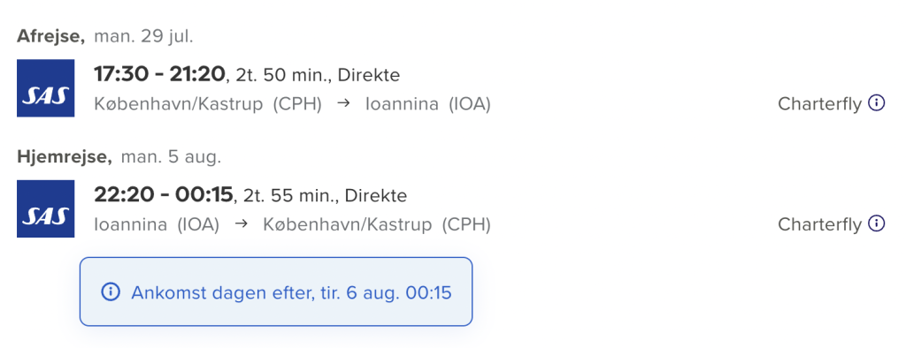Click the 22:20 - 00:15 flight time

[x=163, y=194]
